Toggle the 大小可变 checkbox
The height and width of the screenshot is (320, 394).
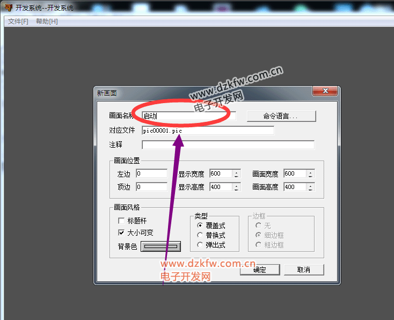point(121,232)
